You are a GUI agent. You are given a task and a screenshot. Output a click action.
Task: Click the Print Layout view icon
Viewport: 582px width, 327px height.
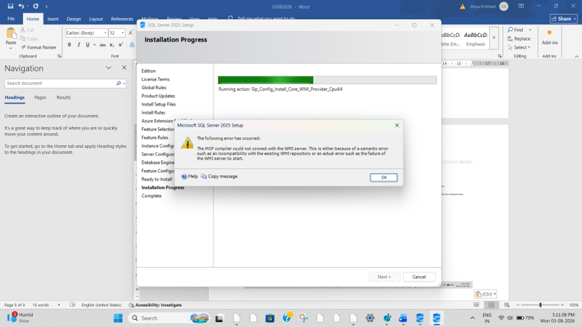[492, 305]
